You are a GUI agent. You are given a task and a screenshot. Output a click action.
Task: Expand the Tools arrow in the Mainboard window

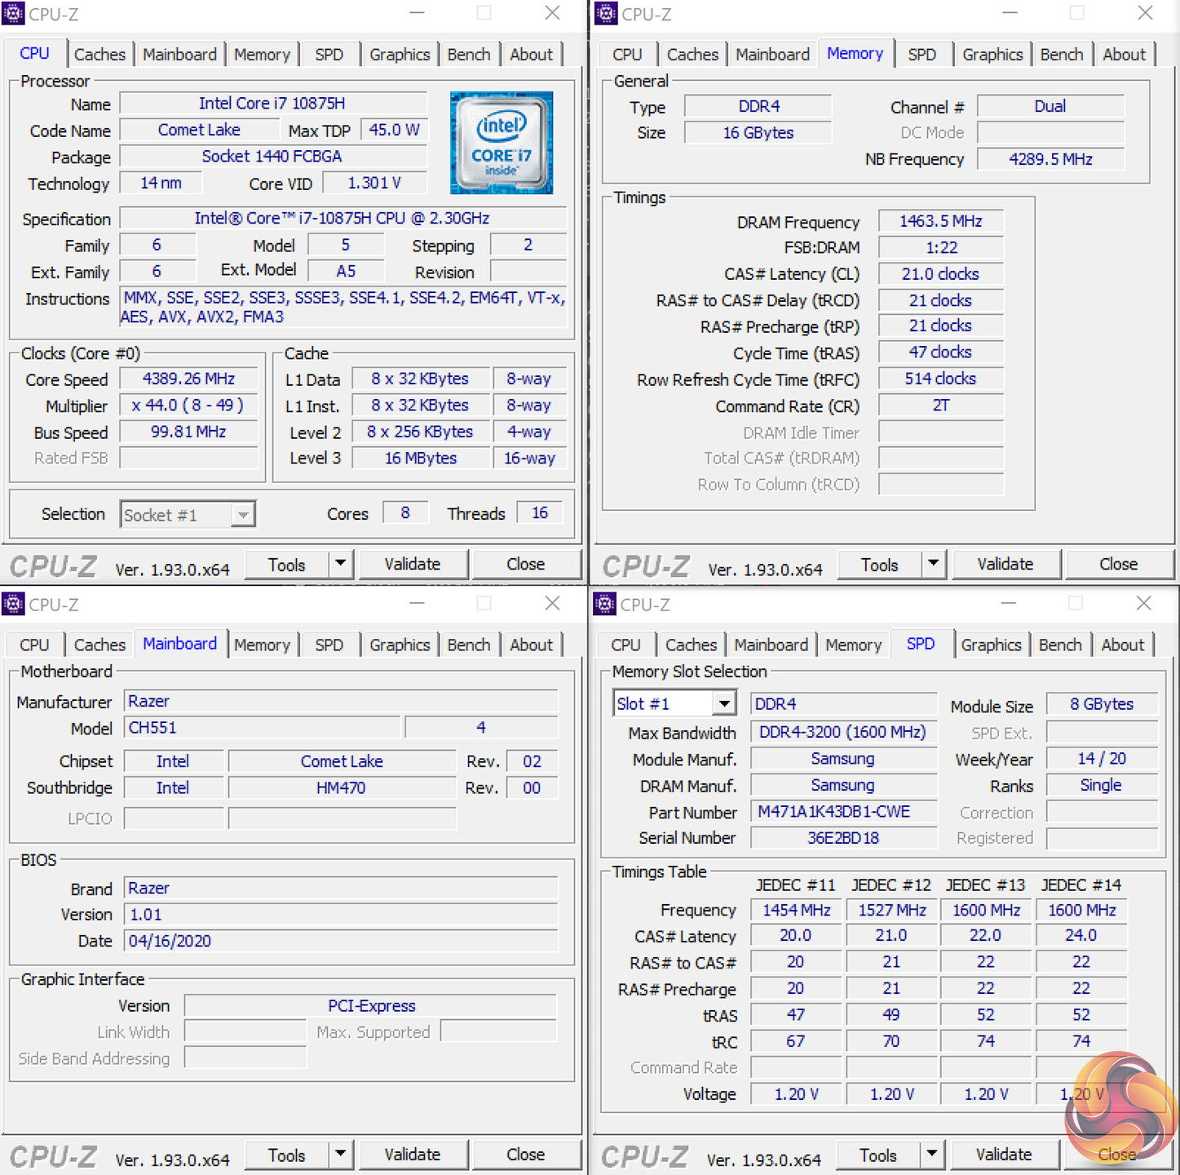[x=340, y=1155]
